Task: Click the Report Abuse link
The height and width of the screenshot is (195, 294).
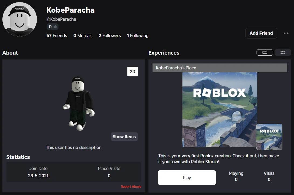Action: (x=131, y=186)
